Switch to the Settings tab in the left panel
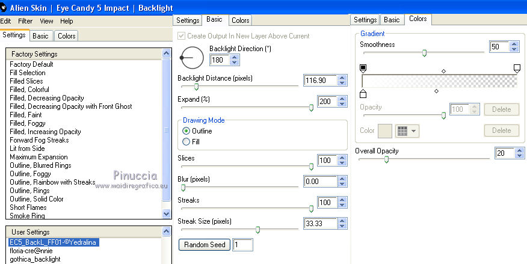The image size is (527, 264). pos(14,35)
